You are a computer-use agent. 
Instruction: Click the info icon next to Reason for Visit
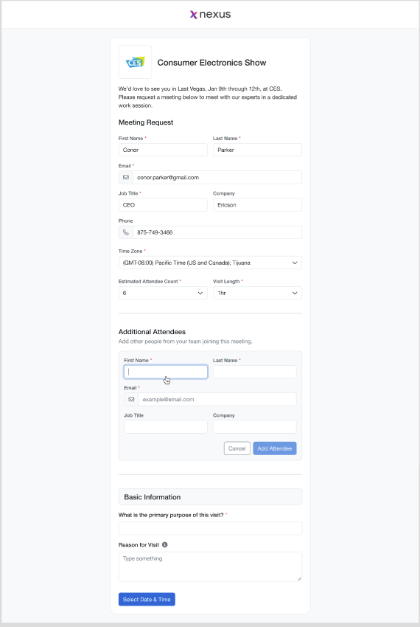click(164, 544)
